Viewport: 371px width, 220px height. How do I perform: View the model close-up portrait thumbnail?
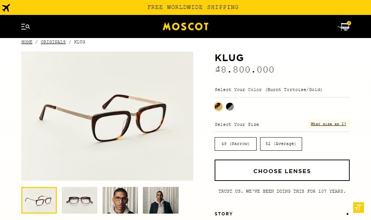(120, 200)
